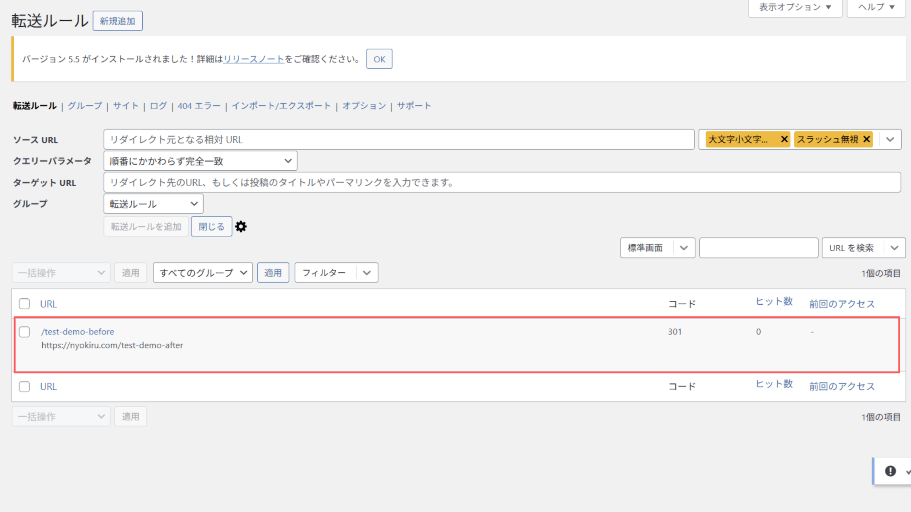This screenshot has height=512, width=911.
Task: Open the 表示オプション screen options menu
Action: (x=795, y=7)
